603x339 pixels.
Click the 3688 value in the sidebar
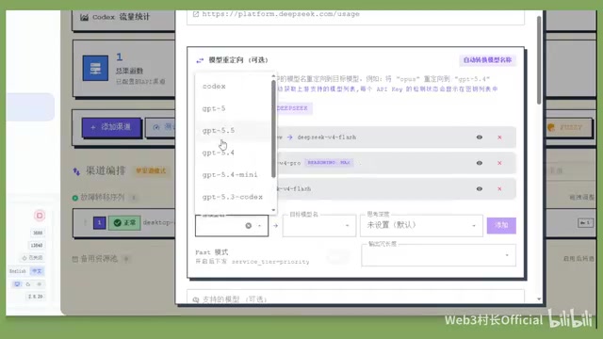tap(38, 233)
